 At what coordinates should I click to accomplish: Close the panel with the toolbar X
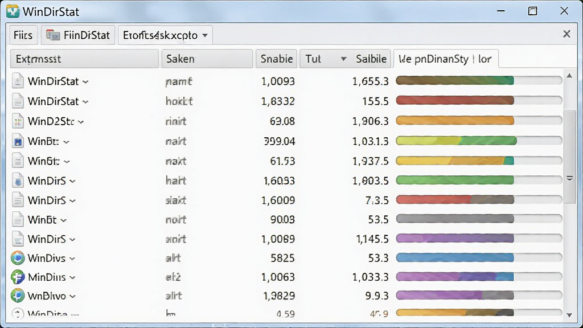(566, 34)
